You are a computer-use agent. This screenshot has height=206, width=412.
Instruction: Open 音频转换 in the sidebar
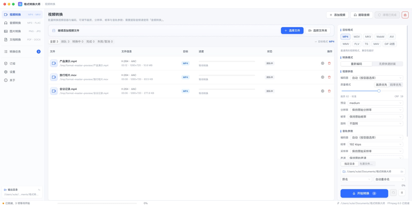point(22,23)
